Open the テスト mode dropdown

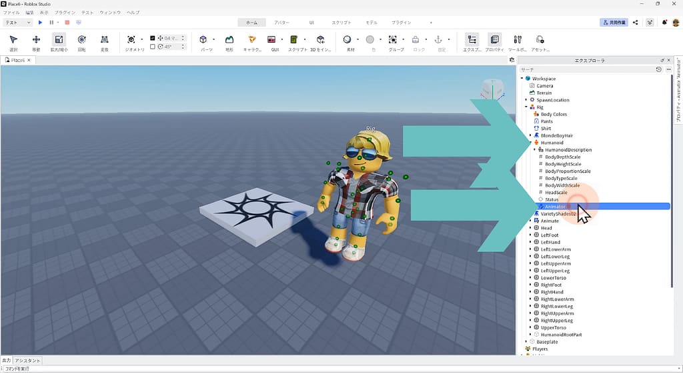coord(18,23)
